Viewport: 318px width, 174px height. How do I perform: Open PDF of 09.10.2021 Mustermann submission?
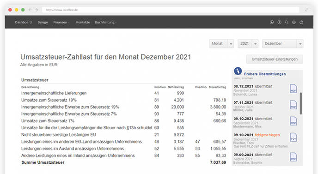point(293,121)
